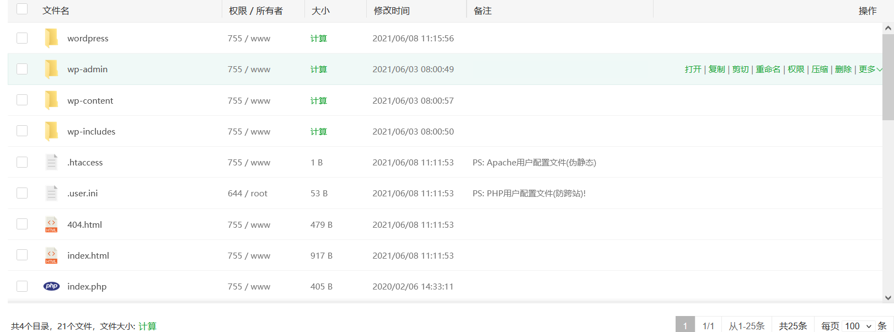Click the wp-includes folder icon
The image size is (894, 332).
point(51,131)
